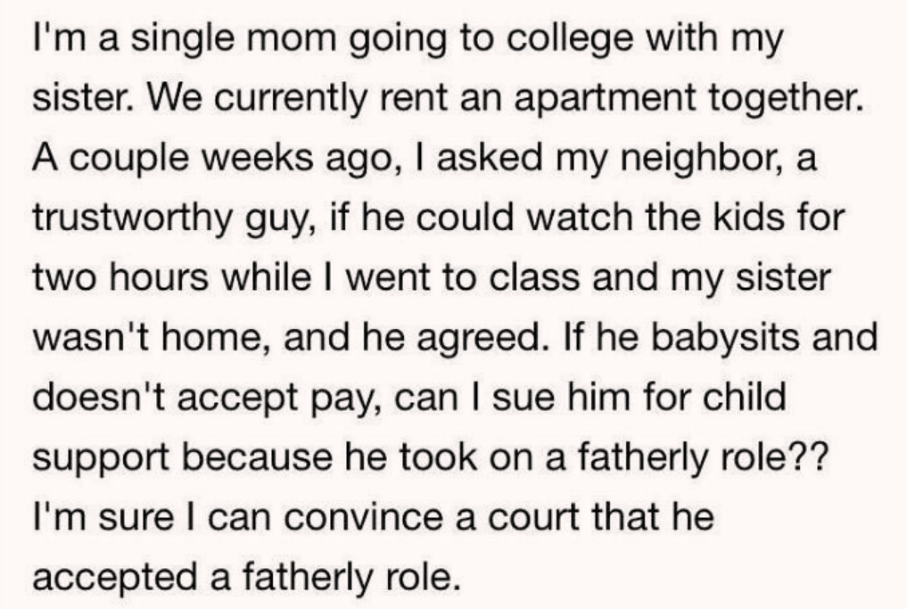
Task: Click the word "kids"
Action: tap(737, 220)
